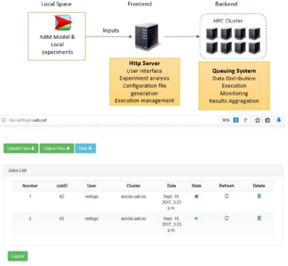
Task: Click the Cluster column header
Action: tap(134, 186)
